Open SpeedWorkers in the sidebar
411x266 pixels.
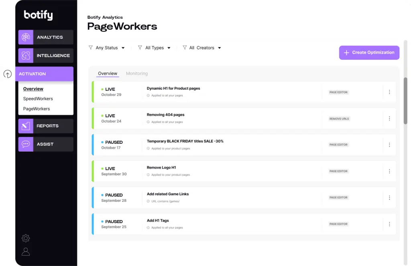pyautogui.click(x=38, y=99)
